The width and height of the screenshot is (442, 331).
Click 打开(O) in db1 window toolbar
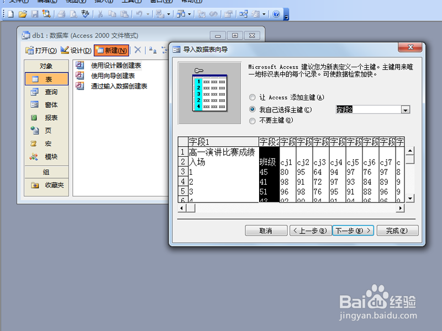pyautogui.click(x=41, y=50)
